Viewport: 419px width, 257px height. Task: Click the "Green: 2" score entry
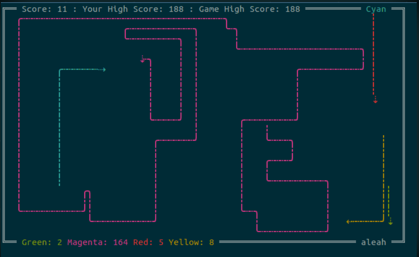[42, 242]
